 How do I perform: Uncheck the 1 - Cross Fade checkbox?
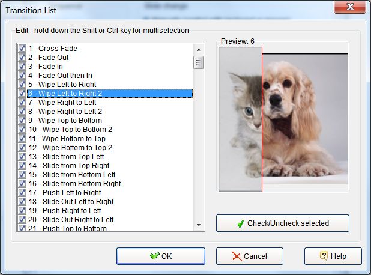[22, 48]
